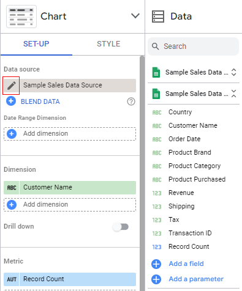Click the first Sample Sales Data sheets icon
This screenshot has width=242, height=291.
(156, 72)
